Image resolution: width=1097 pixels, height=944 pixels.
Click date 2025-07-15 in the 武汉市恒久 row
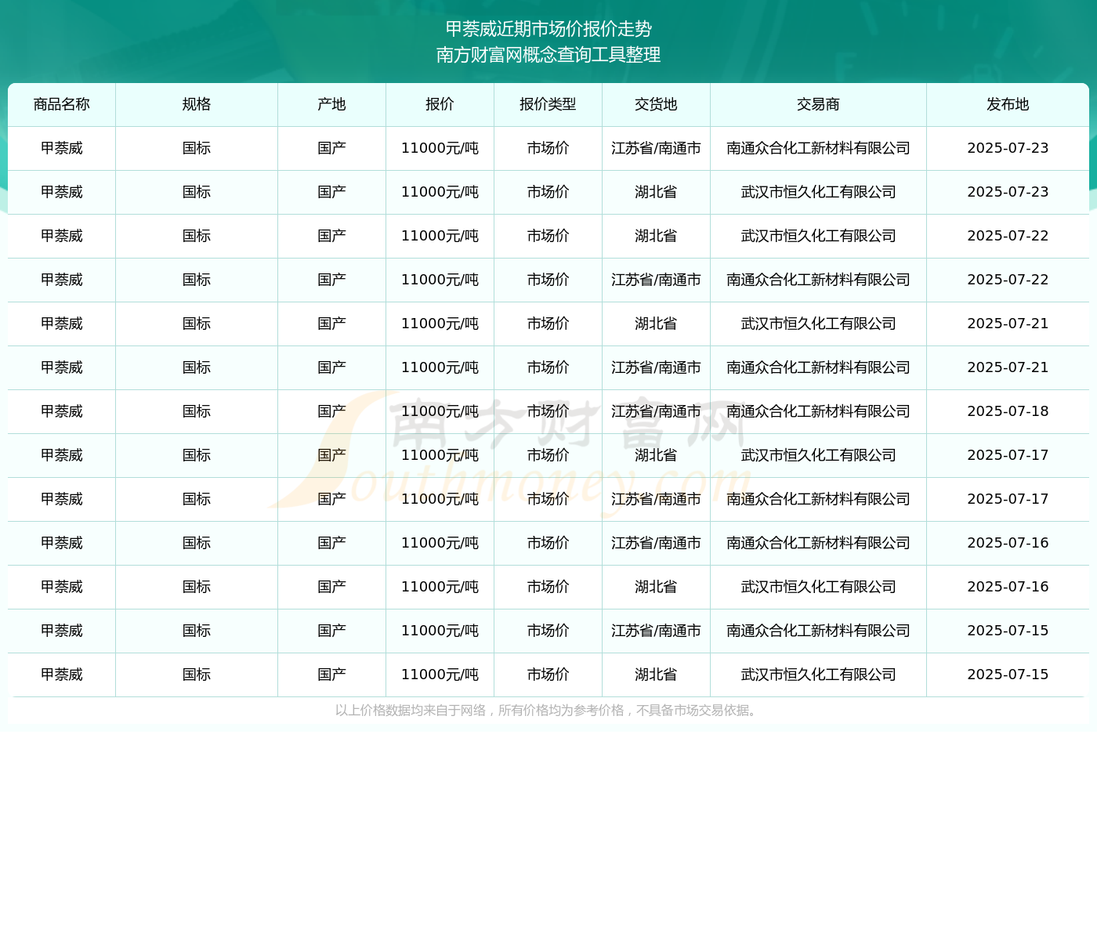(1008, 675)
